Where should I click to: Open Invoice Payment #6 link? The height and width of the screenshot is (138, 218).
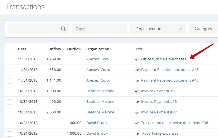tap(158, 91)
